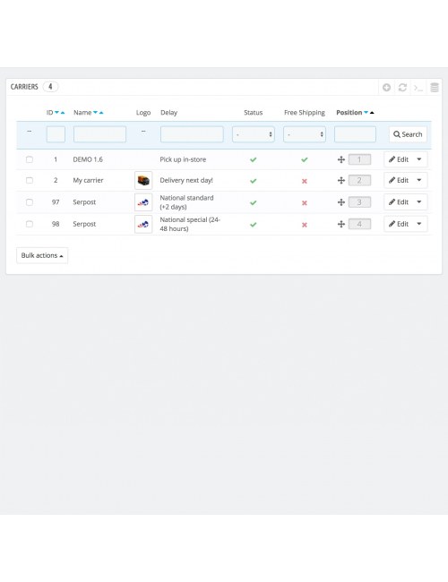Image resolution: width=448 pixels, height=582 pixels.
Task: Click the 'My carrier' name cell
Action: [x=88, y=180]
